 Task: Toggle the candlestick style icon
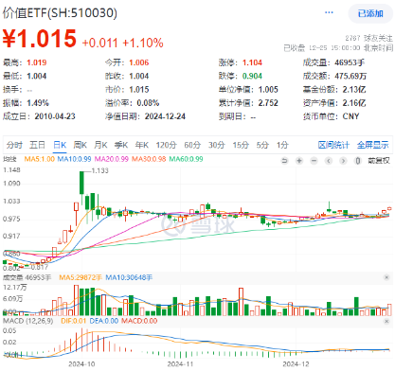pyautogui.click(x=358, y=161)
